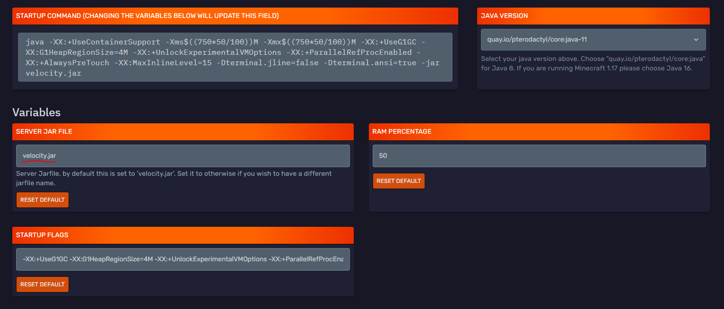Screen dimensions: 724x309
Task: Click -Dterminal.ansi=true in the startup command
Action: click(370, 63)
